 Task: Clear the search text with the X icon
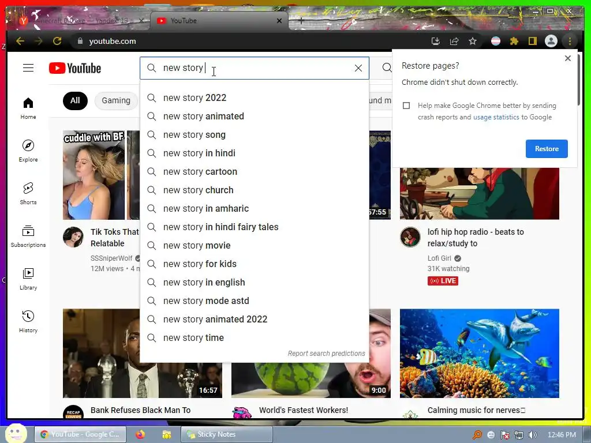tap(358, 68)
